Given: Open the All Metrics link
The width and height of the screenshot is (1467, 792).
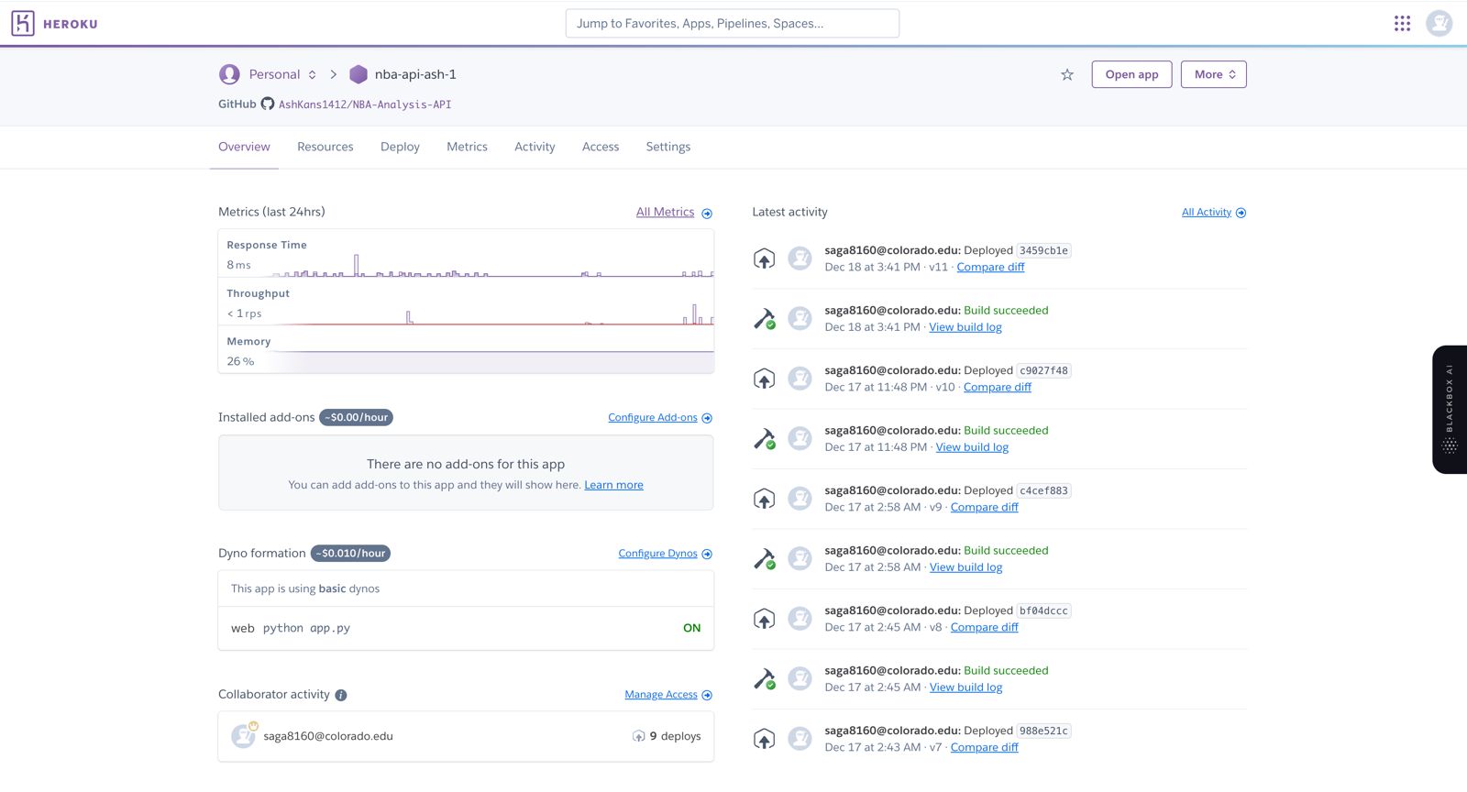Looking at the screenshot, I should (665, 212).
